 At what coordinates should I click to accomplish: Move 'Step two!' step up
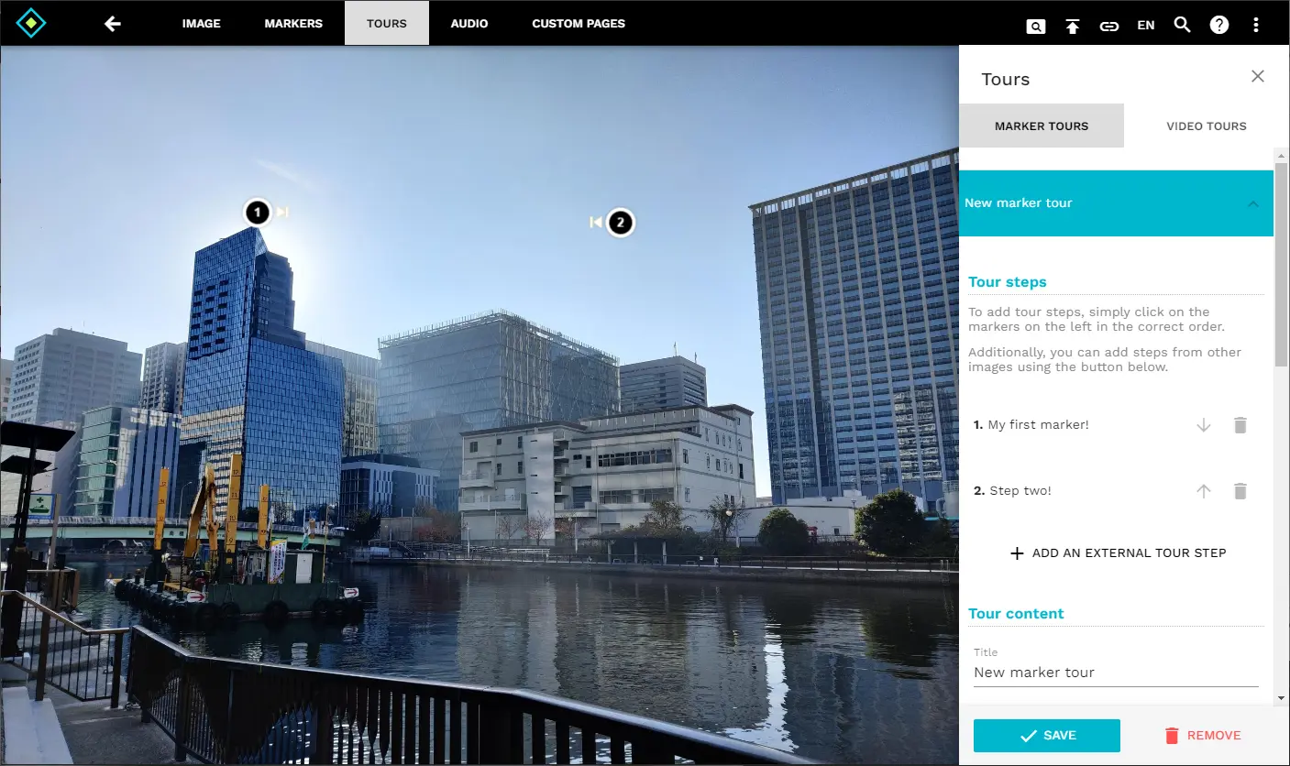point(1204,491)
